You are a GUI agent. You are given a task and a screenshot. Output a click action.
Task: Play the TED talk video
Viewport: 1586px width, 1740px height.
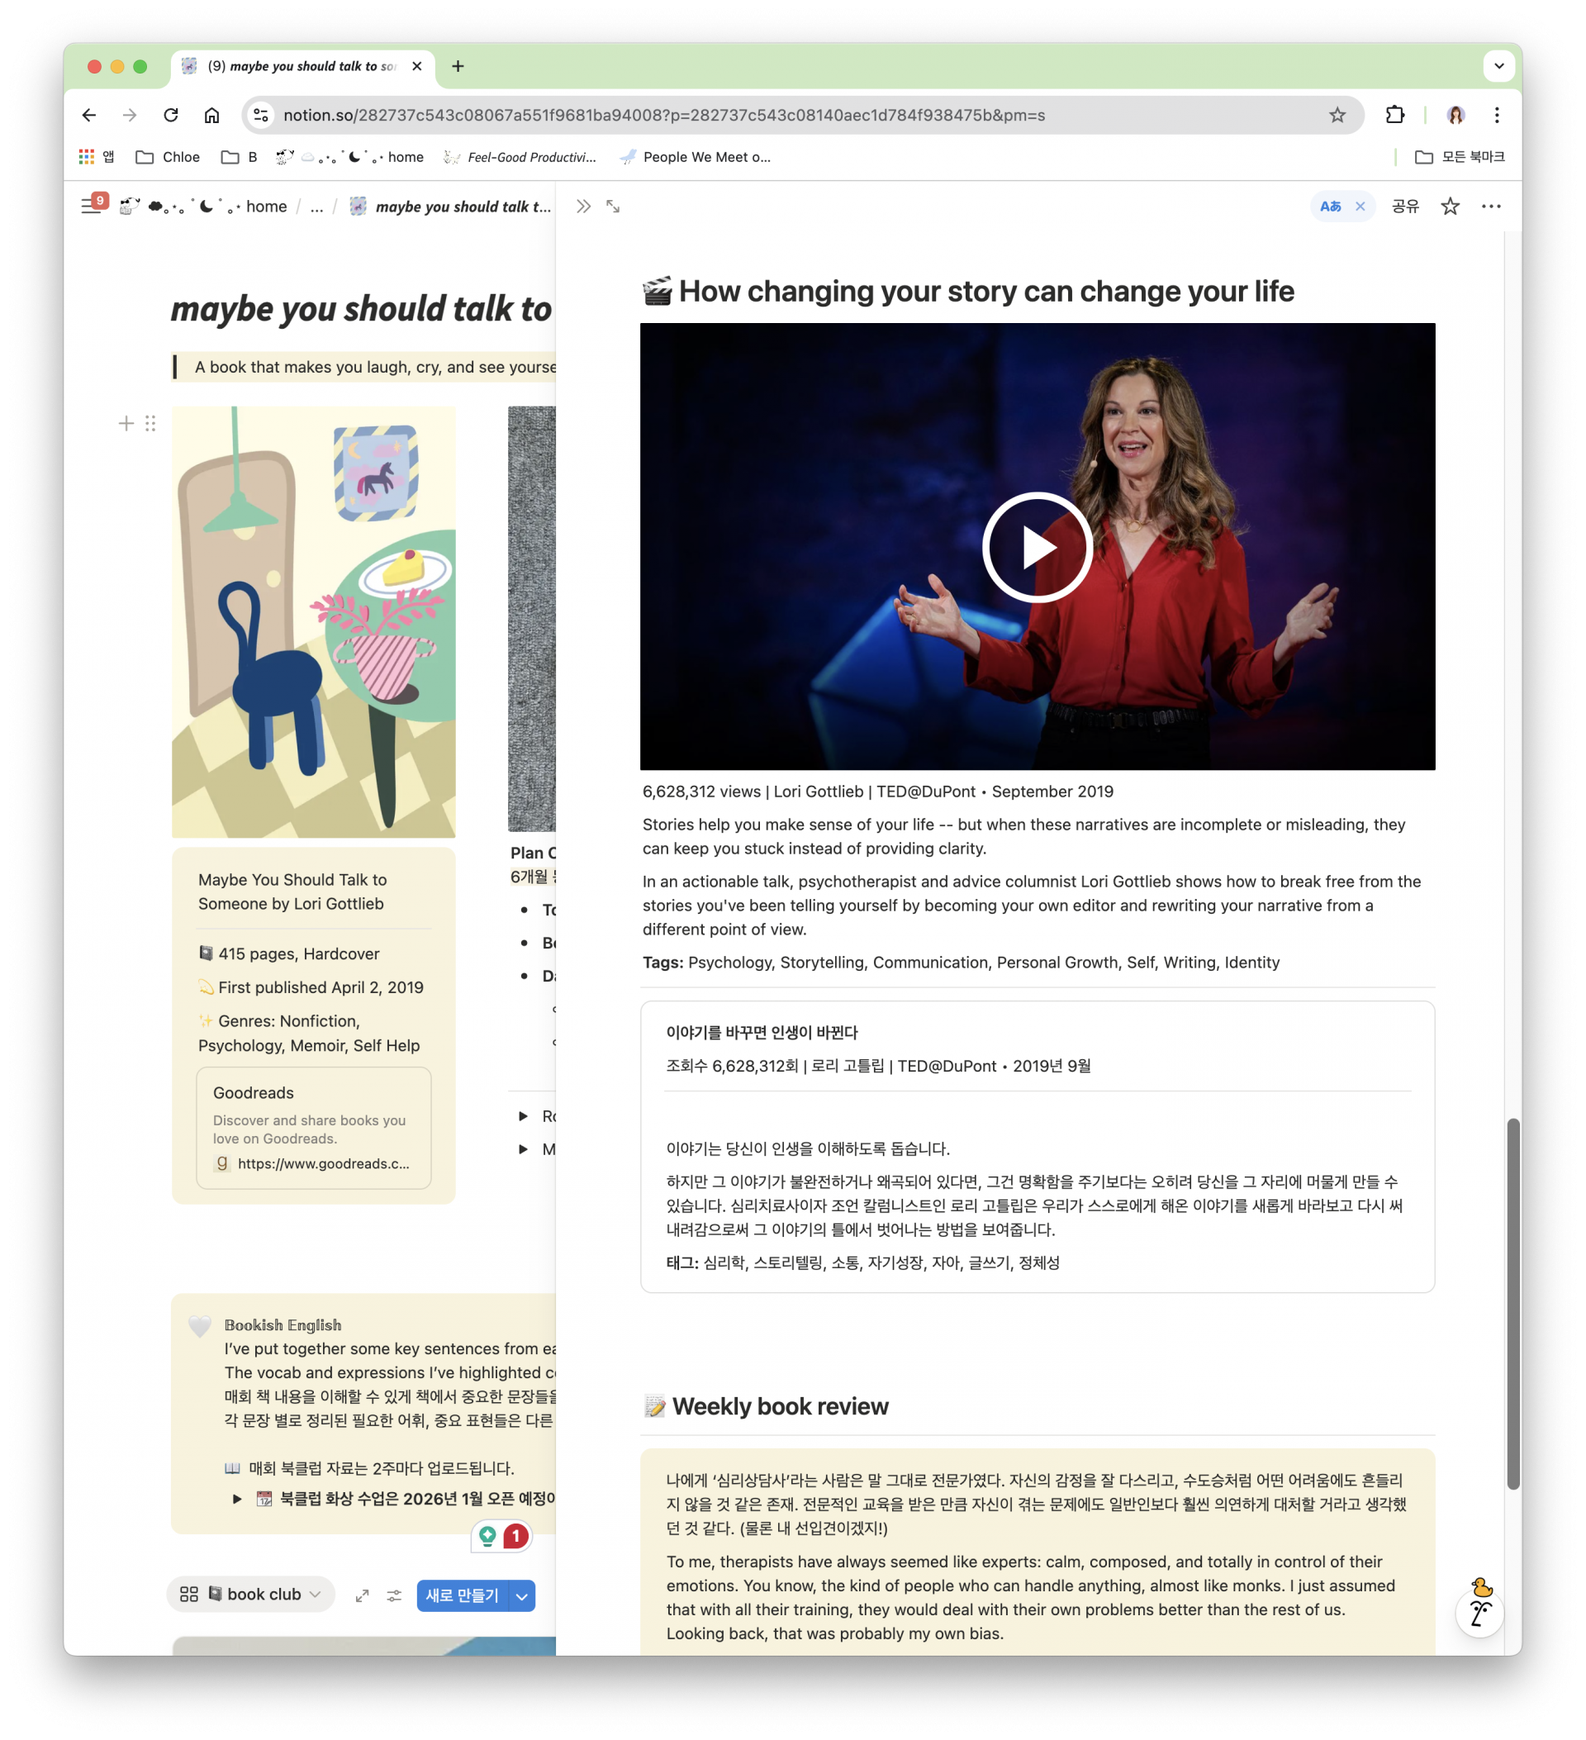click(1037, 547)
